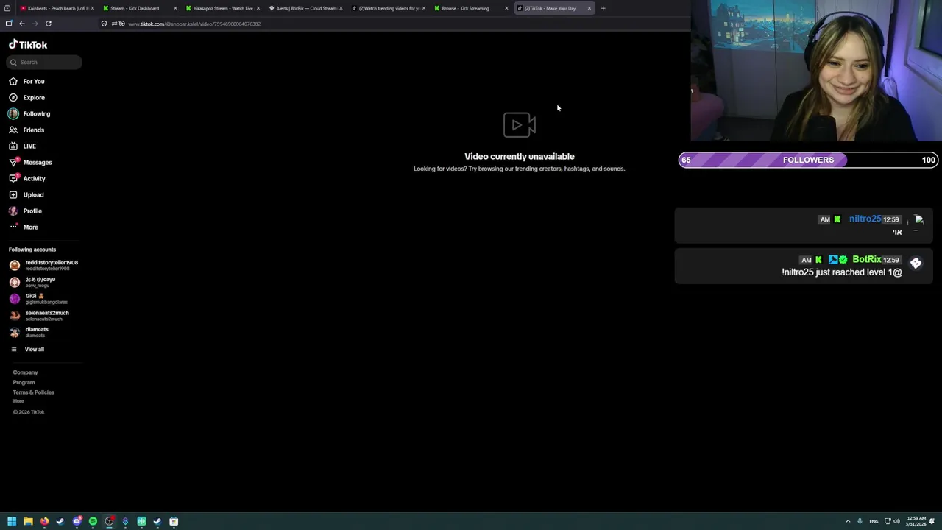The height and width of the screenshot is (530, 942).
Task: Click BotRix username in chat
Action: (866, 259)
